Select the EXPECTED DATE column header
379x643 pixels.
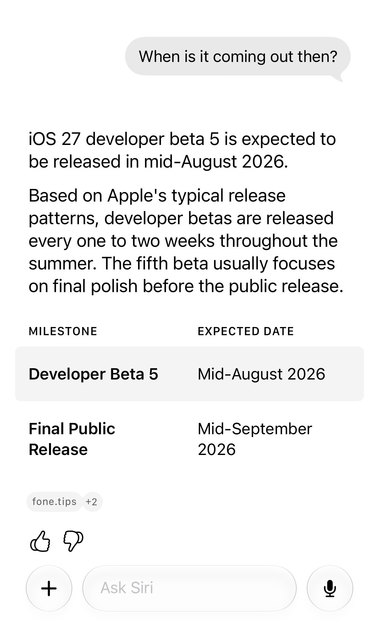coord(246,331)
